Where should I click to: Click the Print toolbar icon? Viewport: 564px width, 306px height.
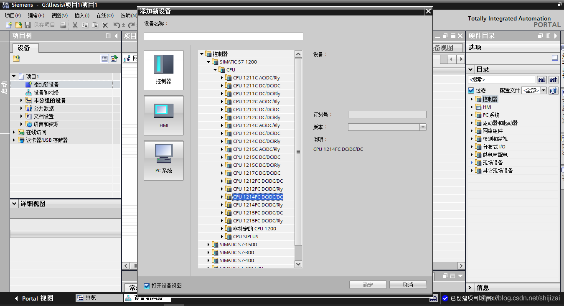[x=63, y=25]
